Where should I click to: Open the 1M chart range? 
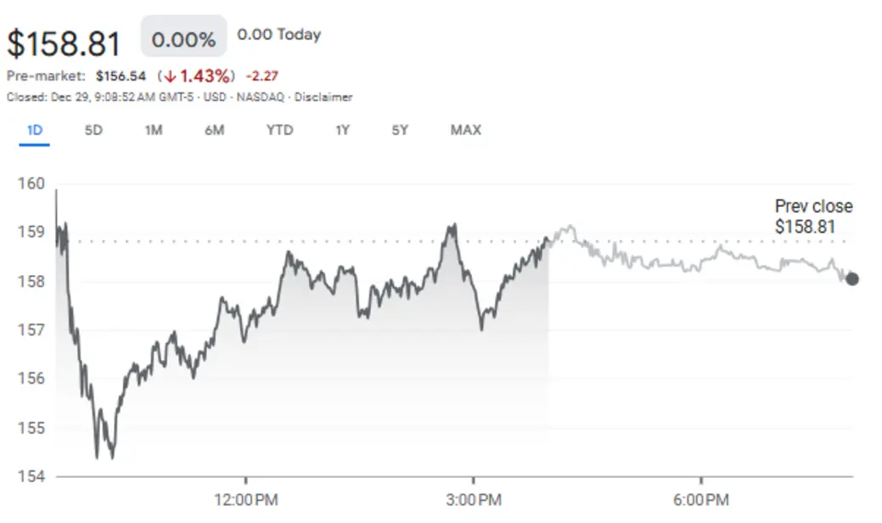[x=154, y=130]
